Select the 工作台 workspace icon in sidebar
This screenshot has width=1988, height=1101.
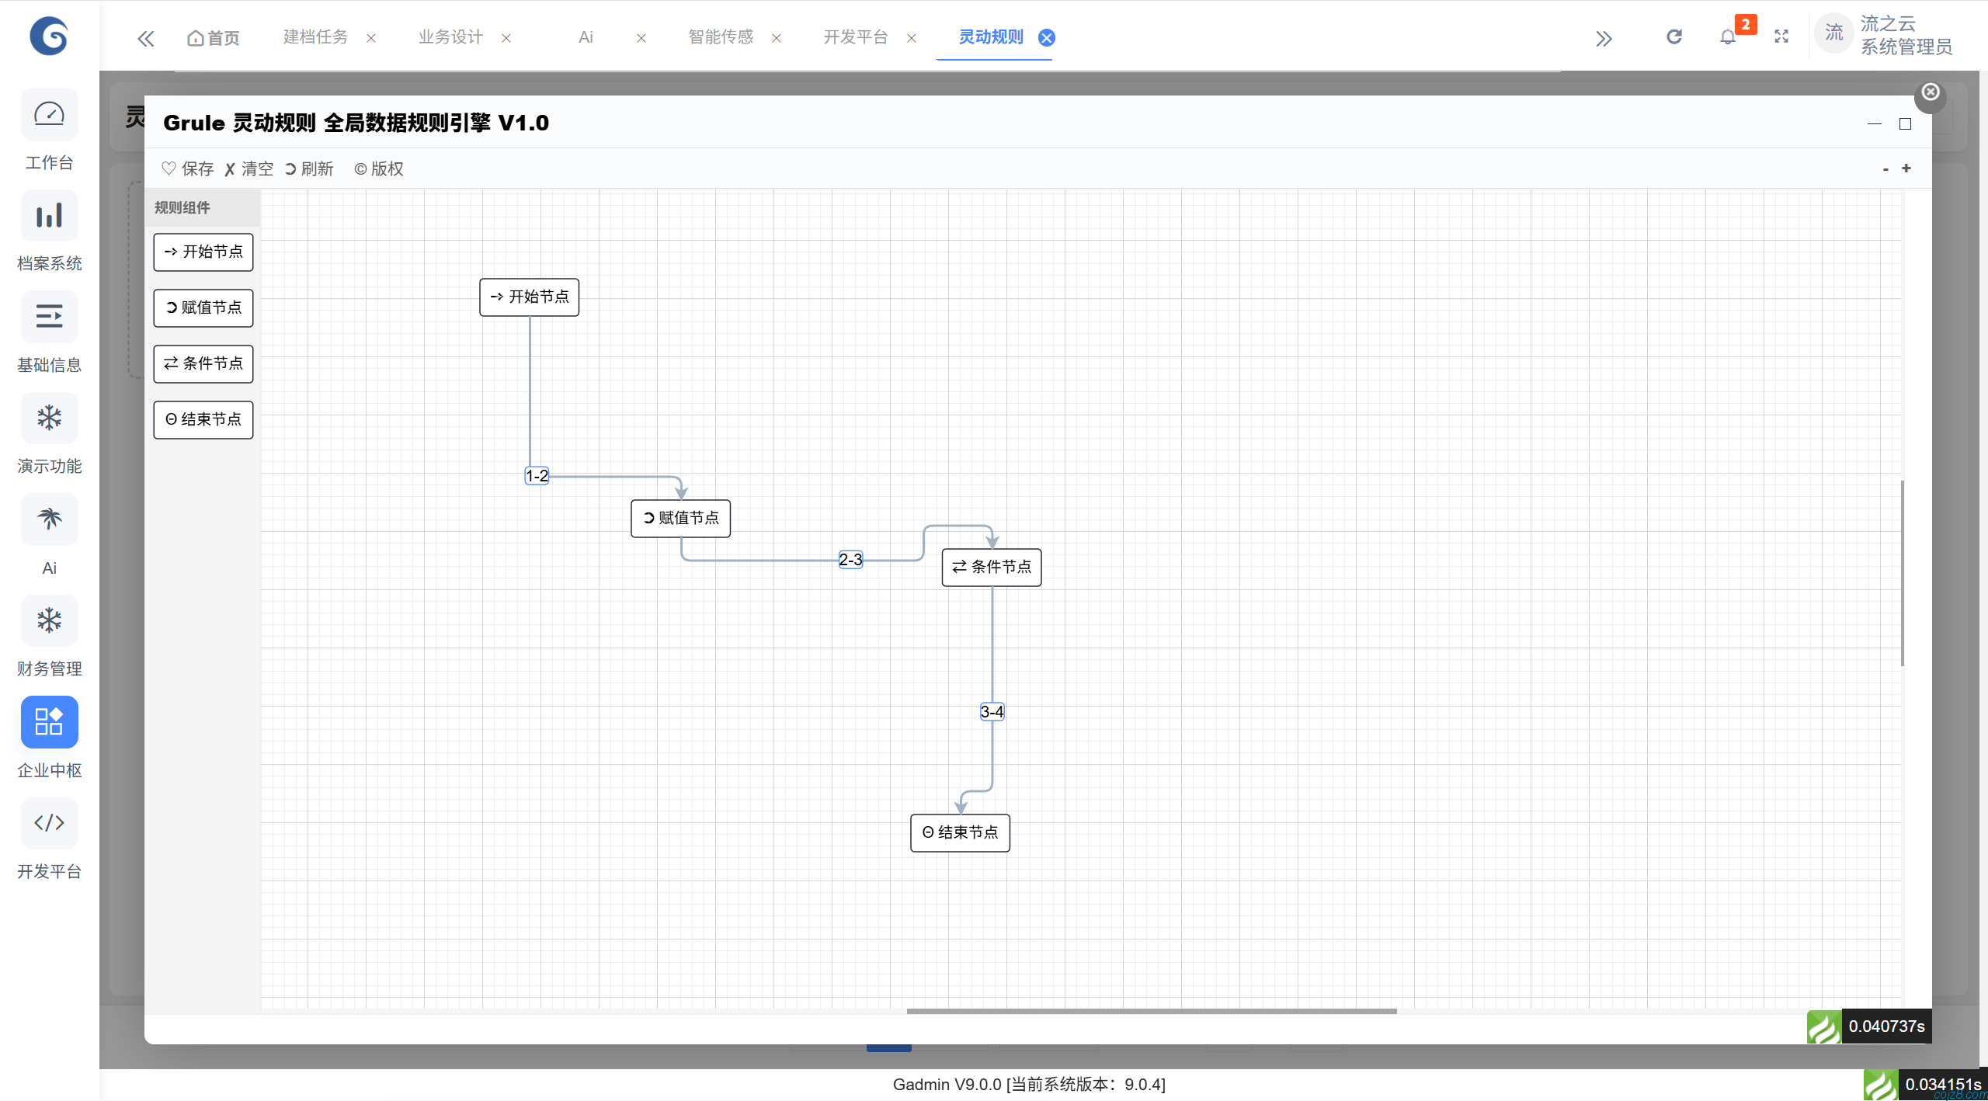[x=49, y=114]
